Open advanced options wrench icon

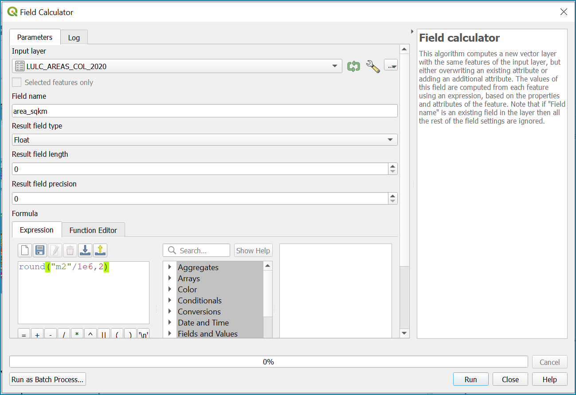point(373,66)
